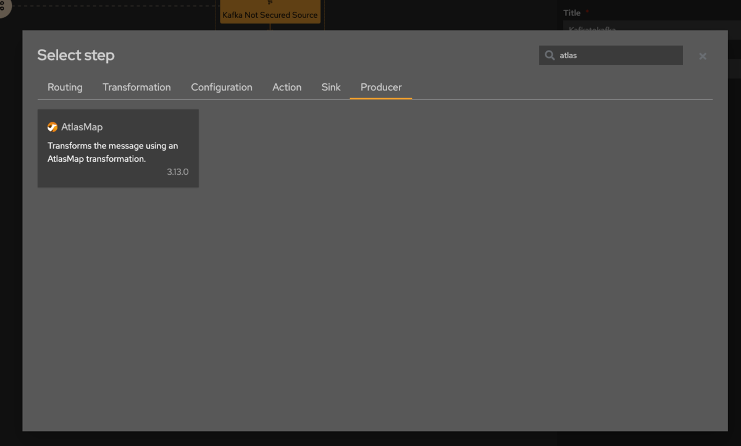Switch to the Routing tab

65,87
